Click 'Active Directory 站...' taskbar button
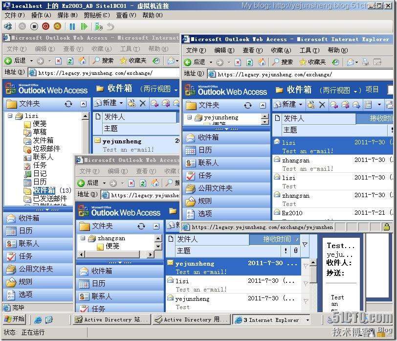 111,320
